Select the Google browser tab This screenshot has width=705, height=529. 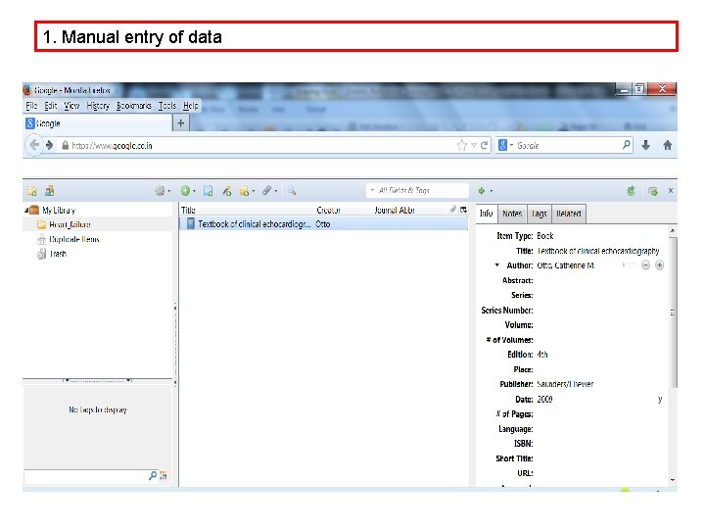pos(98,123)
